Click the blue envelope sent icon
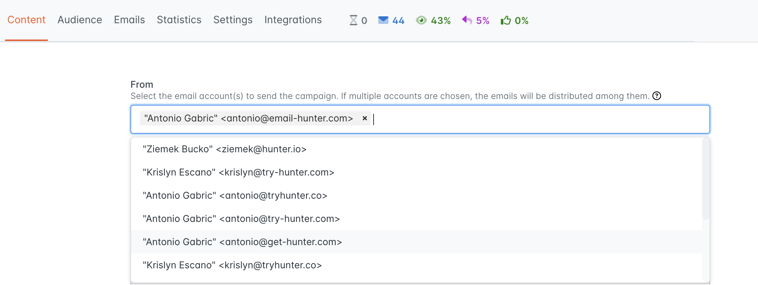Image resolution: width=758 pixels, height=285 pixels. [x=383, y=20]
